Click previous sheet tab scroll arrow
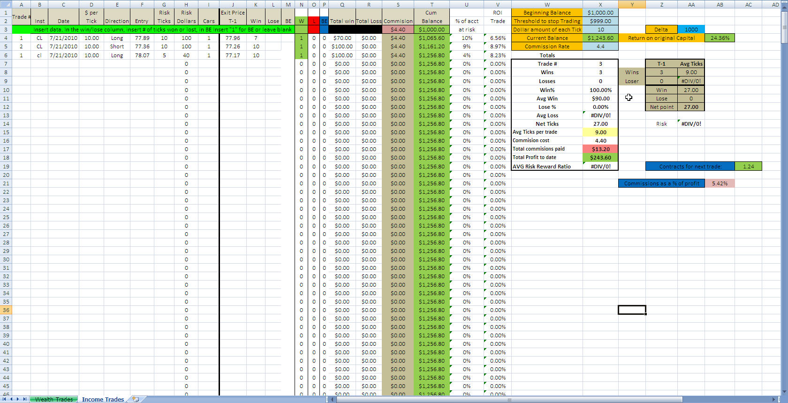The image size is (788, 403). [12, 399]
